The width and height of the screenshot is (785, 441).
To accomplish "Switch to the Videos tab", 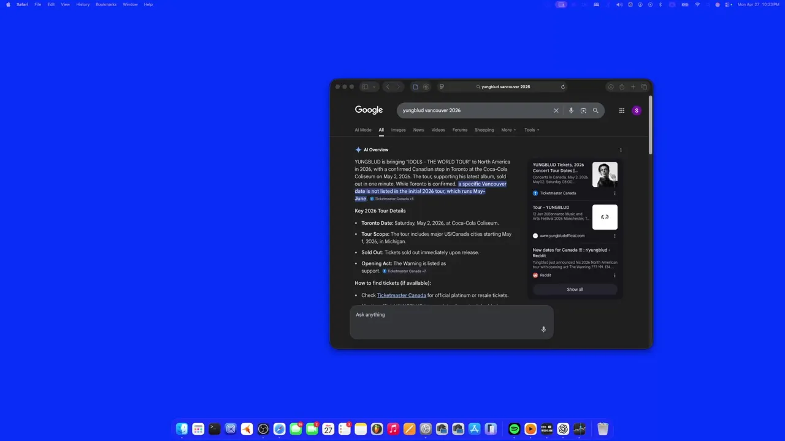I will pos(438,130).
